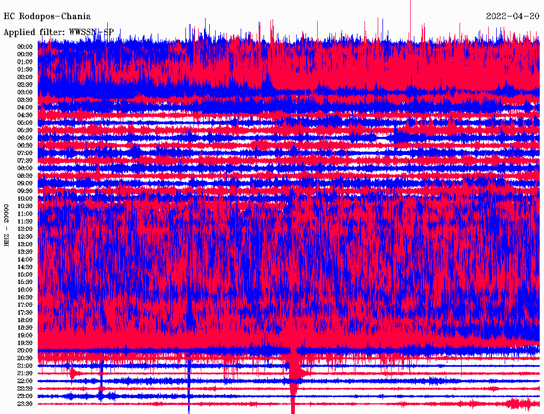Select the '10:30' time row label
544x414 pixels.
[x=25, y=206]
